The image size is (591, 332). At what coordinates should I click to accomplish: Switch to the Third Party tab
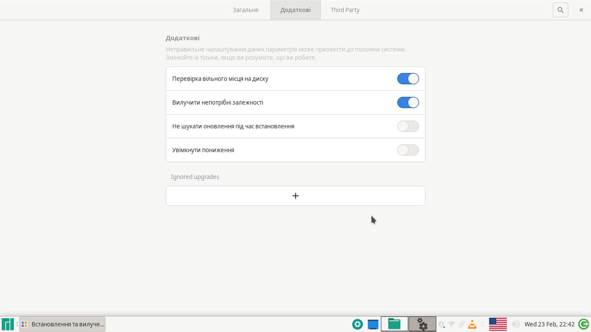(x=345, y=10)
